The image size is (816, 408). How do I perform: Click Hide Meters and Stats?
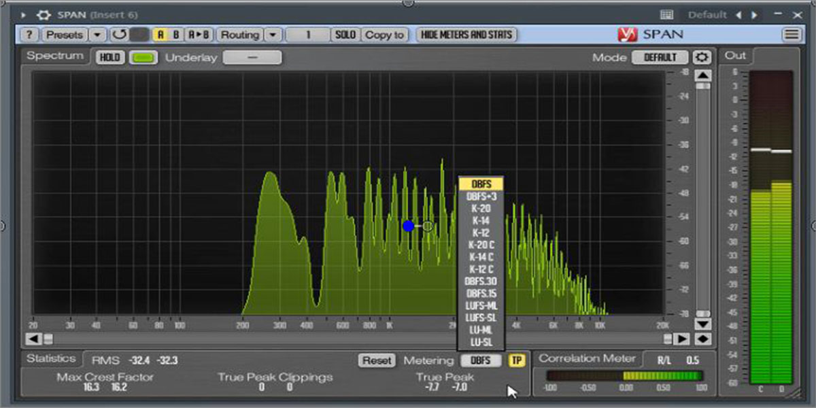click(467, 34)
